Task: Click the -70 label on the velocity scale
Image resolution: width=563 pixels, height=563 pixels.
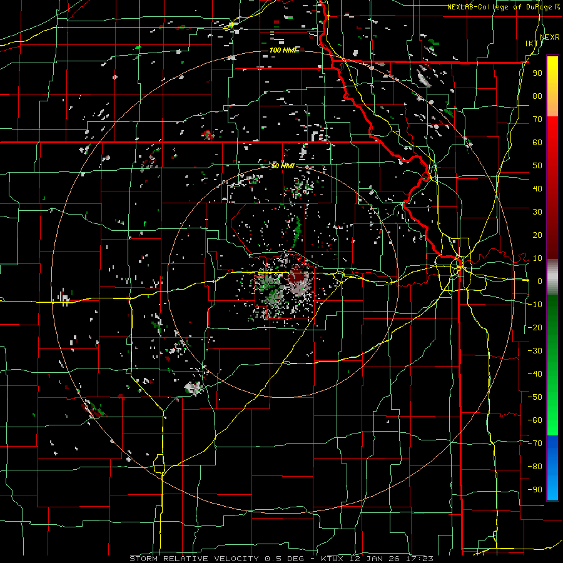Action: 535,444
